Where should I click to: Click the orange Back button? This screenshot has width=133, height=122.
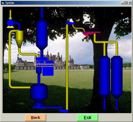click(36, 117)
